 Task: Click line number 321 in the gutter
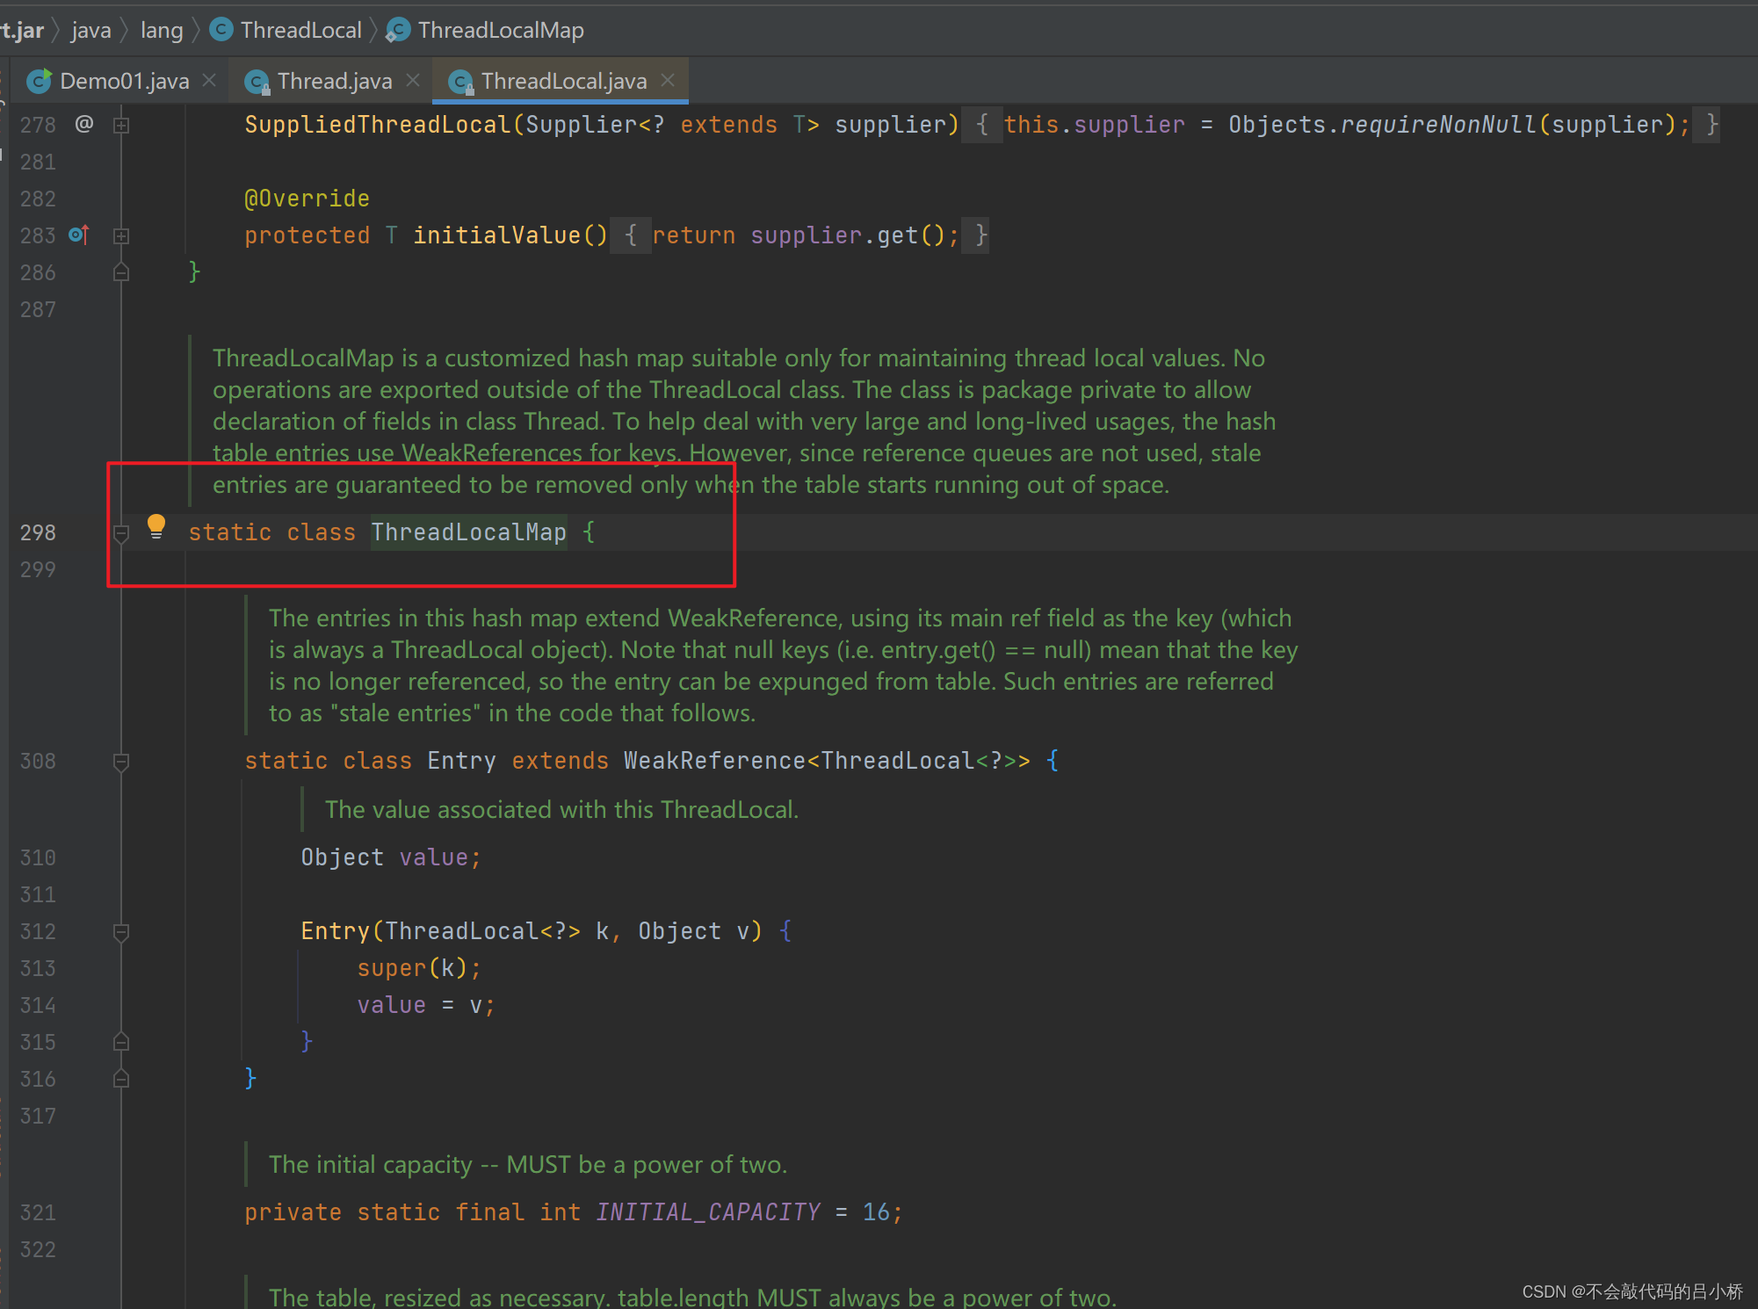tap(38, 1212)
